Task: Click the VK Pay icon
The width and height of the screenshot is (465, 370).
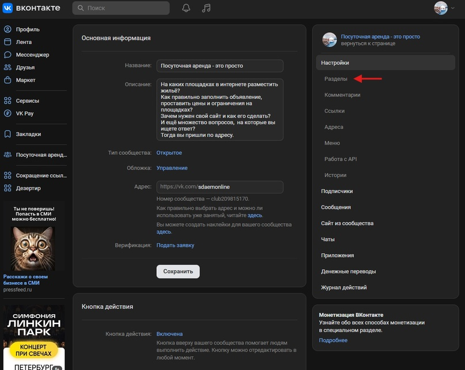Action: 7,113
